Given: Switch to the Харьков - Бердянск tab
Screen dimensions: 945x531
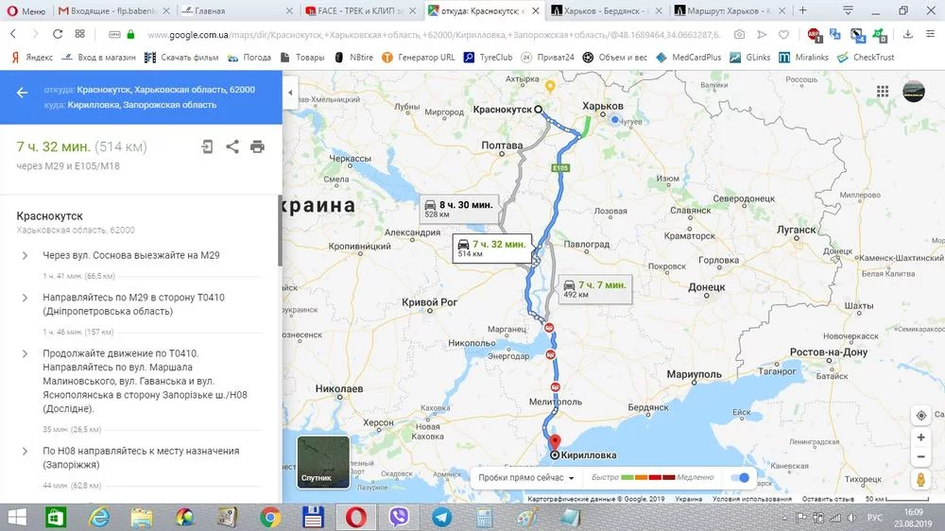Looking at the screenshot, I should [606, 10].
